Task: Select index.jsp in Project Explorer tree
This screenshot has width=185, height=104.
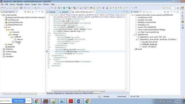Action: pyautogui.click(x=18, y=42)
